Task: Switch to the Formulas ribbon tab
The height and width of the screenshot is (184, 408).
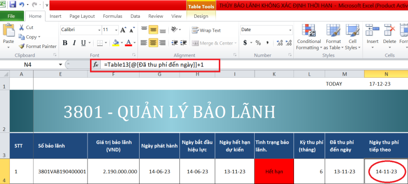Action: pos(112,16)
